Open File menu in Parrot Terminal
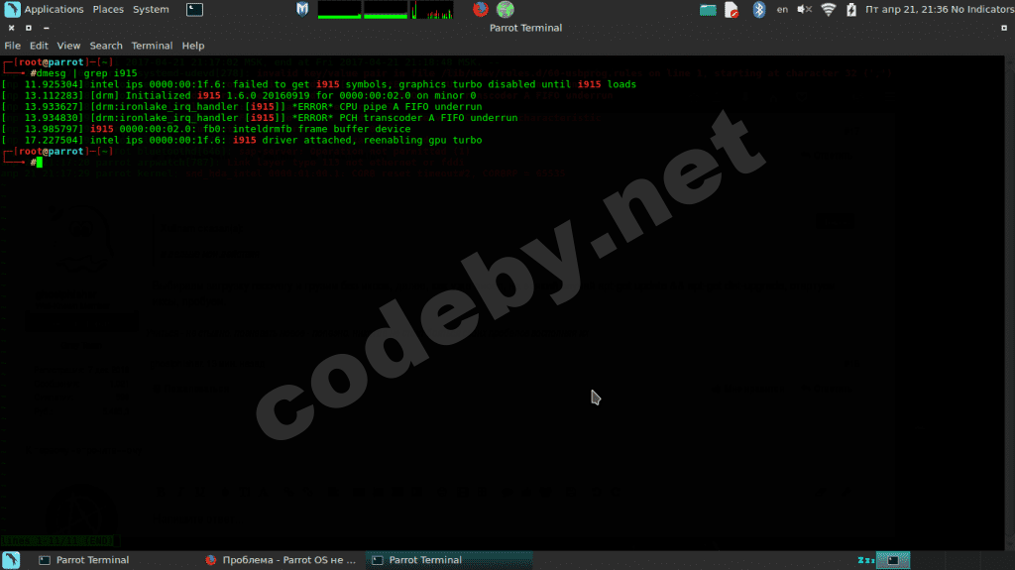1015x570 pixels. [x=12, y=46]
